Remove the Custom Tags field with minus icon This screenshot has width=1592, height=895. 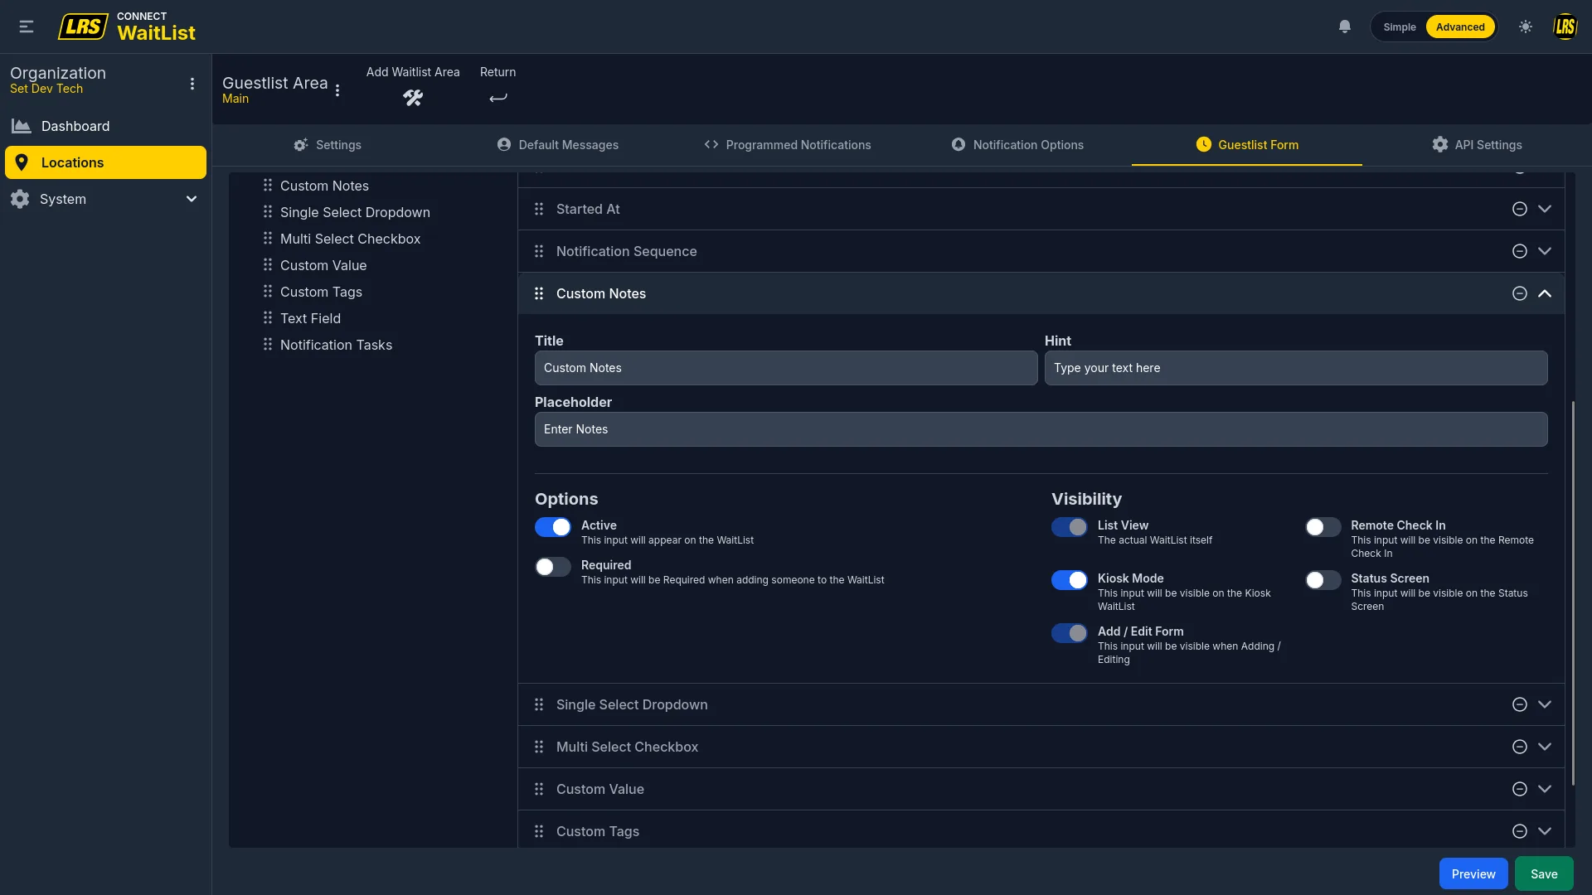(x=1519, y=831)
